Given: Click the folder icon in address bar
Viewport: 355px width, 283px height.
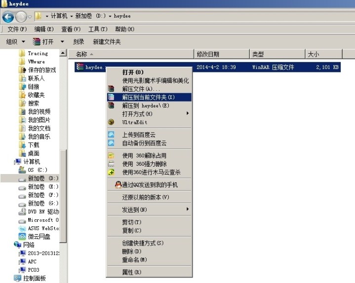Looking at the screenshot, I should (x=38, y=16).
